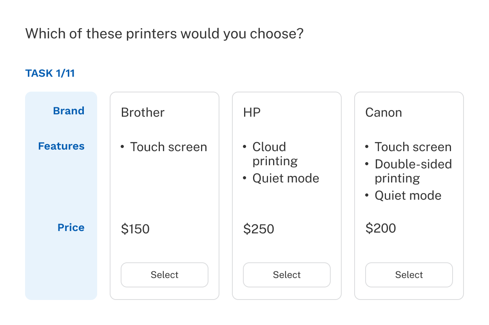This screenshot has height=325, width=489.
Task: Click the Features row label
Action: [x=61, y=146]
